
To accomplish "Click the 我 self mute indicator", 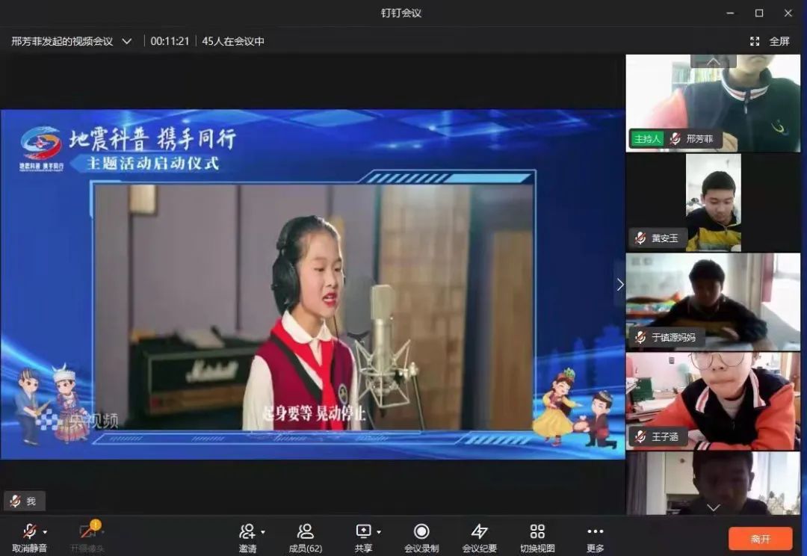I will pos(24,501).
